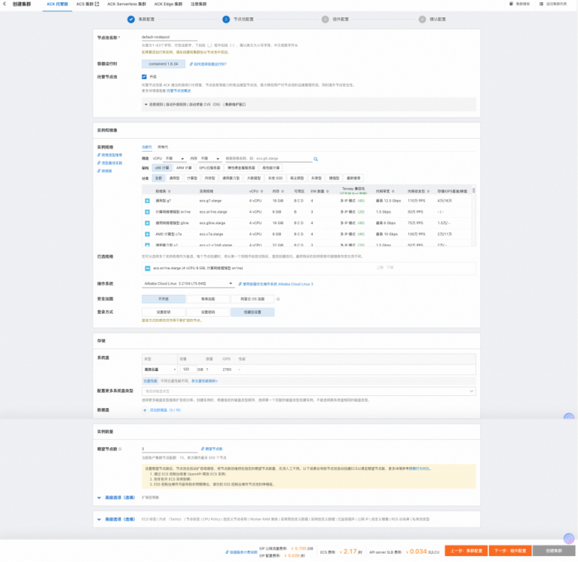Toggle the managed node pool 开启 checkbox
578x562 pixels.
pyautogui.click(x=144, y=77)
